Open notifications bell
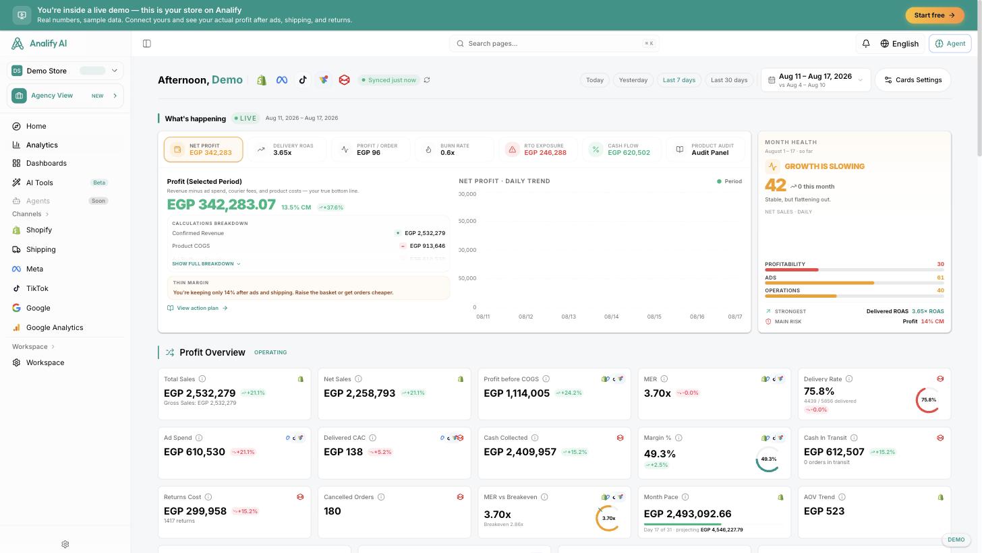 tap(866, 44)
